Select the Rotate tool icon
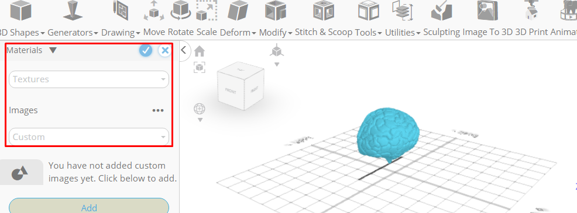The width and height of the screenshot is (577, 213). [x=180, y=11]
